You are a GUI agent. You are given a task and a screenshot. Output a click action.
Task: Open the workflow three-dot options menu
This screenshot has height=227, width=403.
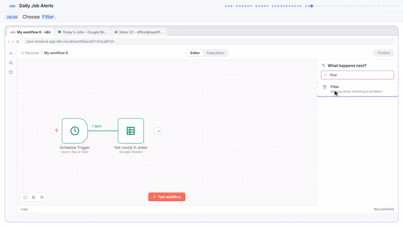click(72, 53)
